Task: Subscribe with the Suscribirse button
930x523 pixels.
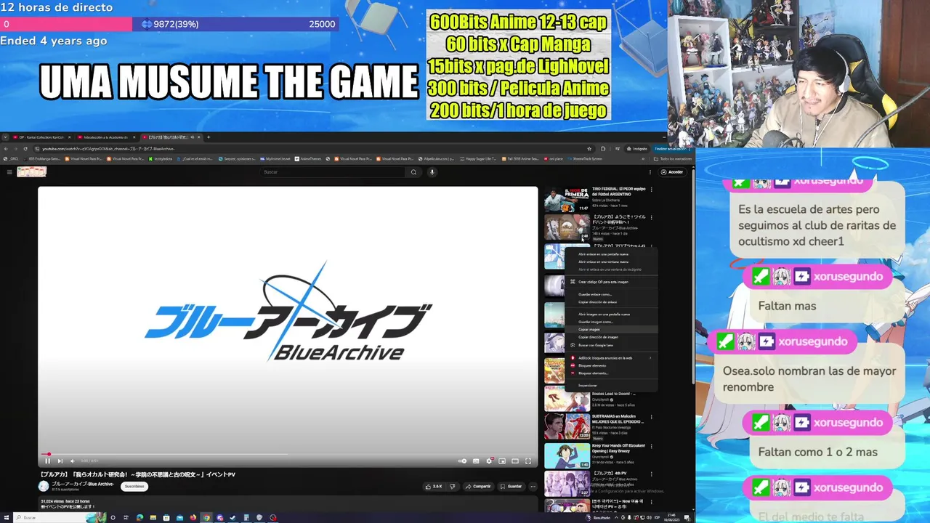Action: point(134,486)
